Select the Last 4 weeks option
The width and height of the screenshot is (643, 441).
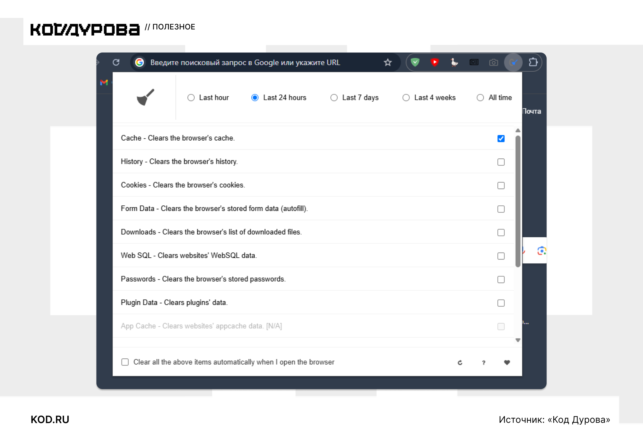click(x=406, y=98)
